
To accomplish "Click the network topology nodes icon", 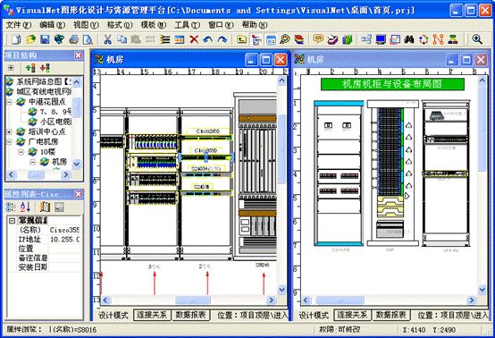I will (x=366, y=39).
